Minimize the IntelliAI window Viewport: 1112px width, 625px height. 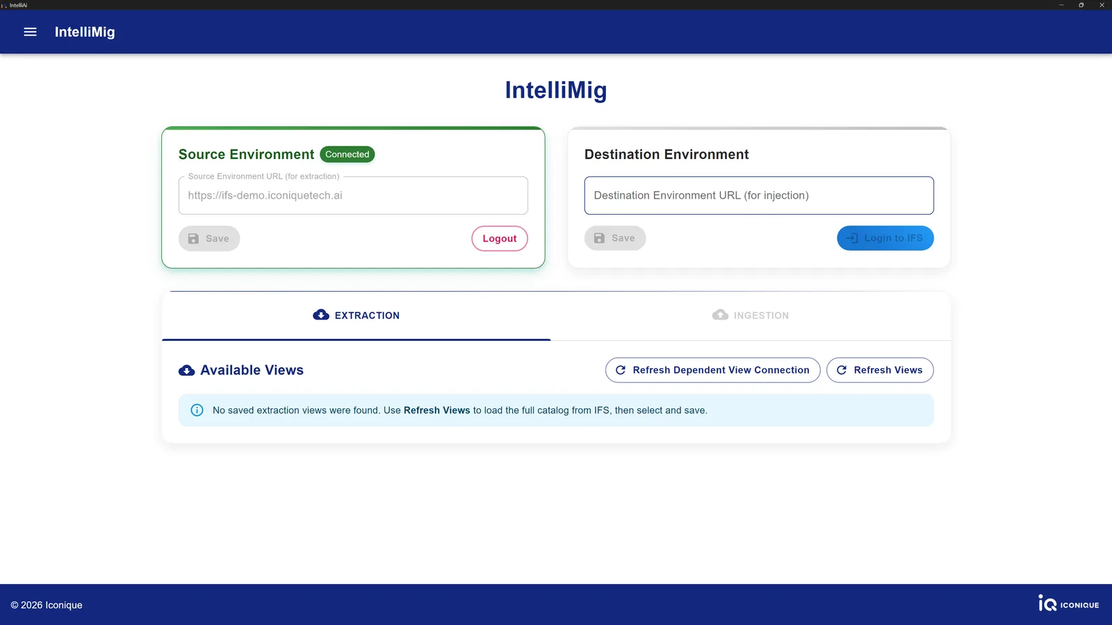click(x=1061, y=5)
